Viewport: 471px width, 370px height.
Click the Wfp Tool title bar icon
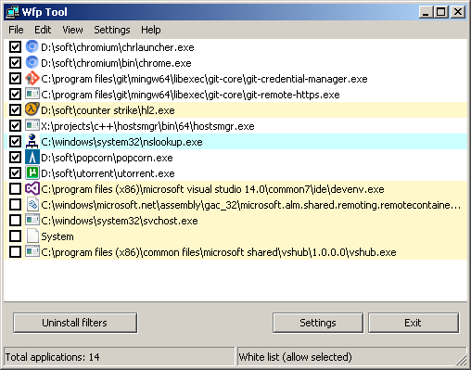click(x=13, y=12)
